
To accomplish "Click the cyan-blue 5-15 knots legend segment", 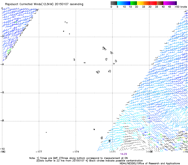I will 124,3.
